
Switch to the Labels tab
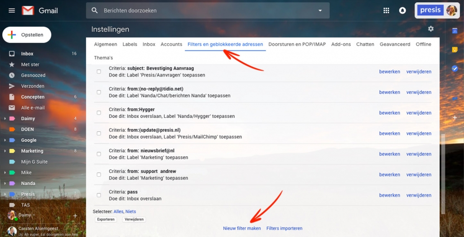tap(130, 44)
